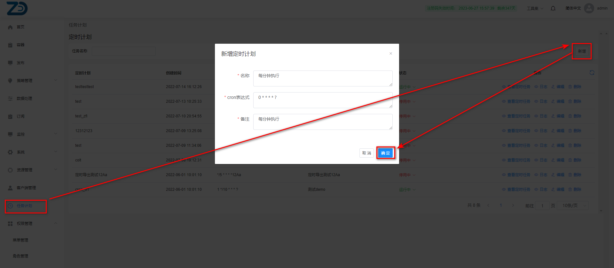Open 客户端管理 in sidebar
This screenshot has width=614, height=268.
pos(26,188)
